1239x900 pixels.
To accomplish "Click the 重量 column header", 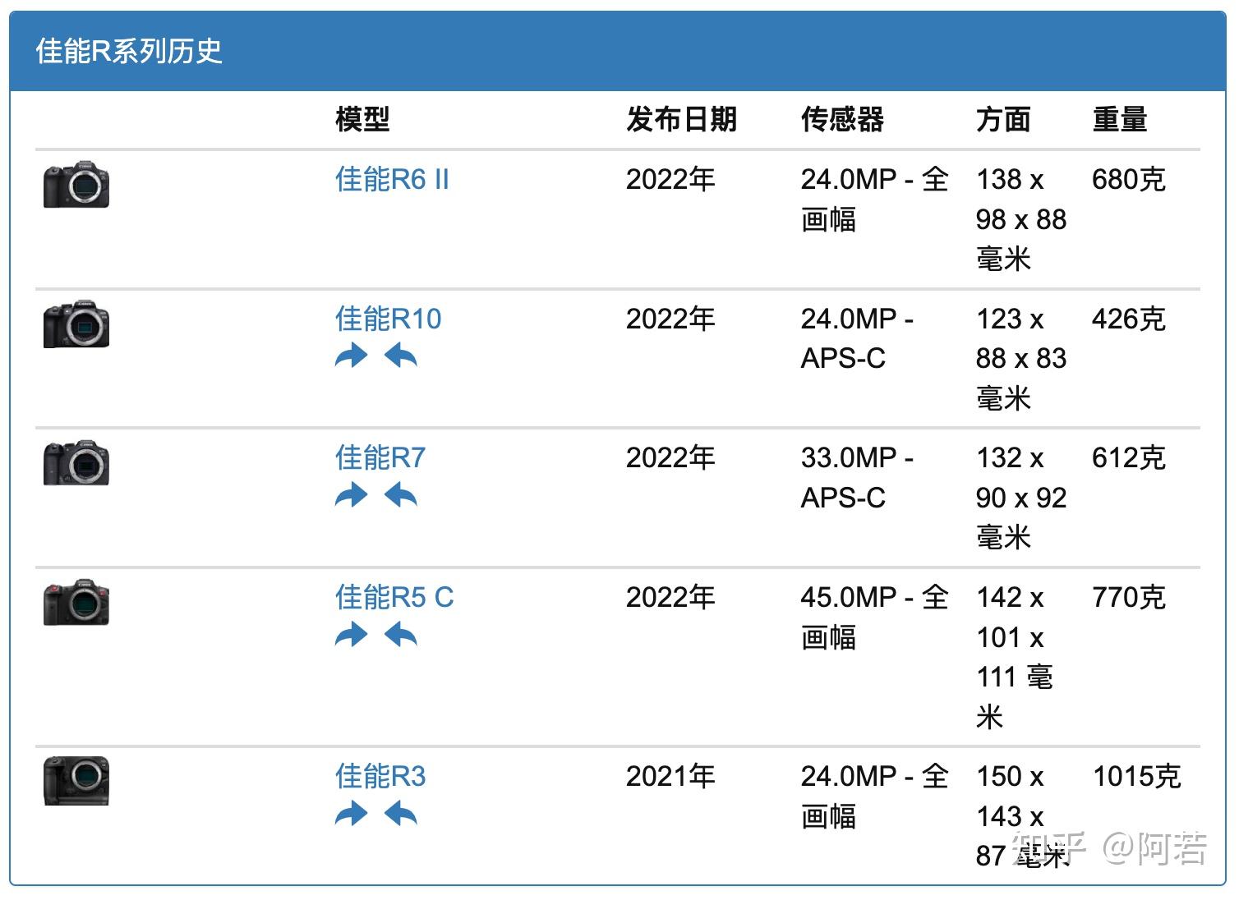I will [x=1120, y=120].
